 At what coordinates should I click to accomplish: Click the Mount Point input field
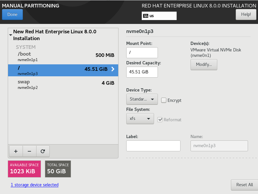(x=142, y=53)
